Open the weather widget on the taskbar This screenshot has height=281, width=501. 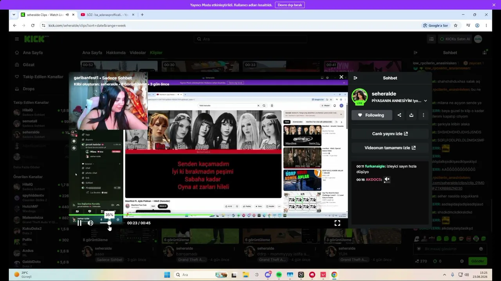pyautogui.click(x=23, y=275)
